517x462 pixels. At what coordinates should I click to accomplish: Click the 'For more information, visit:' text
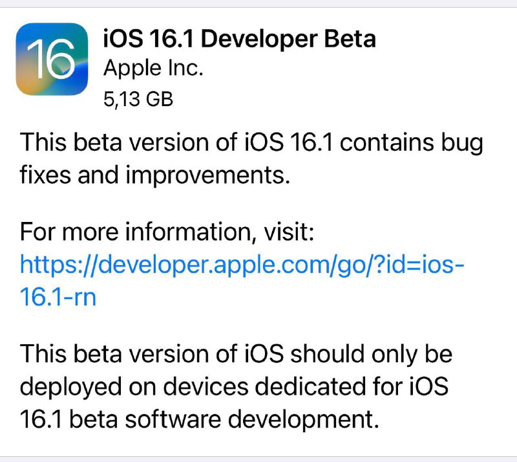click(x=167, y=232)
